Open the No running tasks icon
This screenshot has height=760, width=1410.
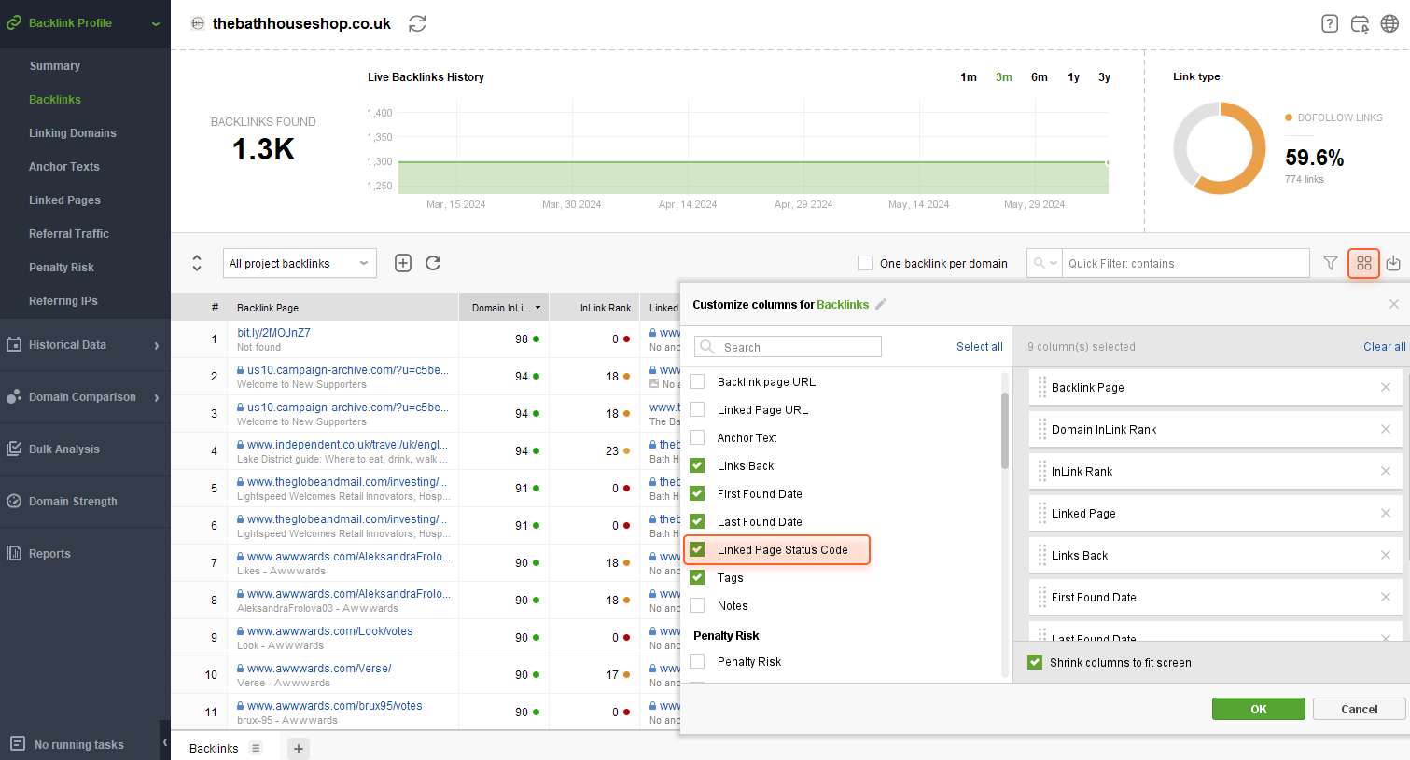coord(17,744)
